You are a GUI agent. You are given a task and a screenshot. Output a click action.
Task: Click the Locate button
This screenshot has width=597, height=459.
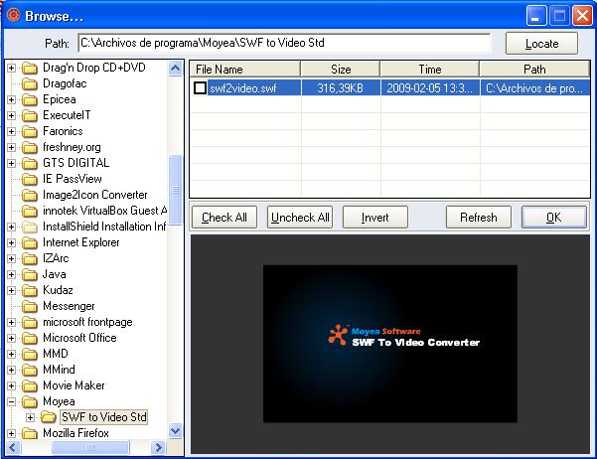(x=541, y=44)
